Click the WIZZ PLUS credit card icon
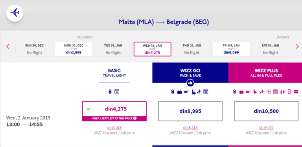 pos(296,92)
